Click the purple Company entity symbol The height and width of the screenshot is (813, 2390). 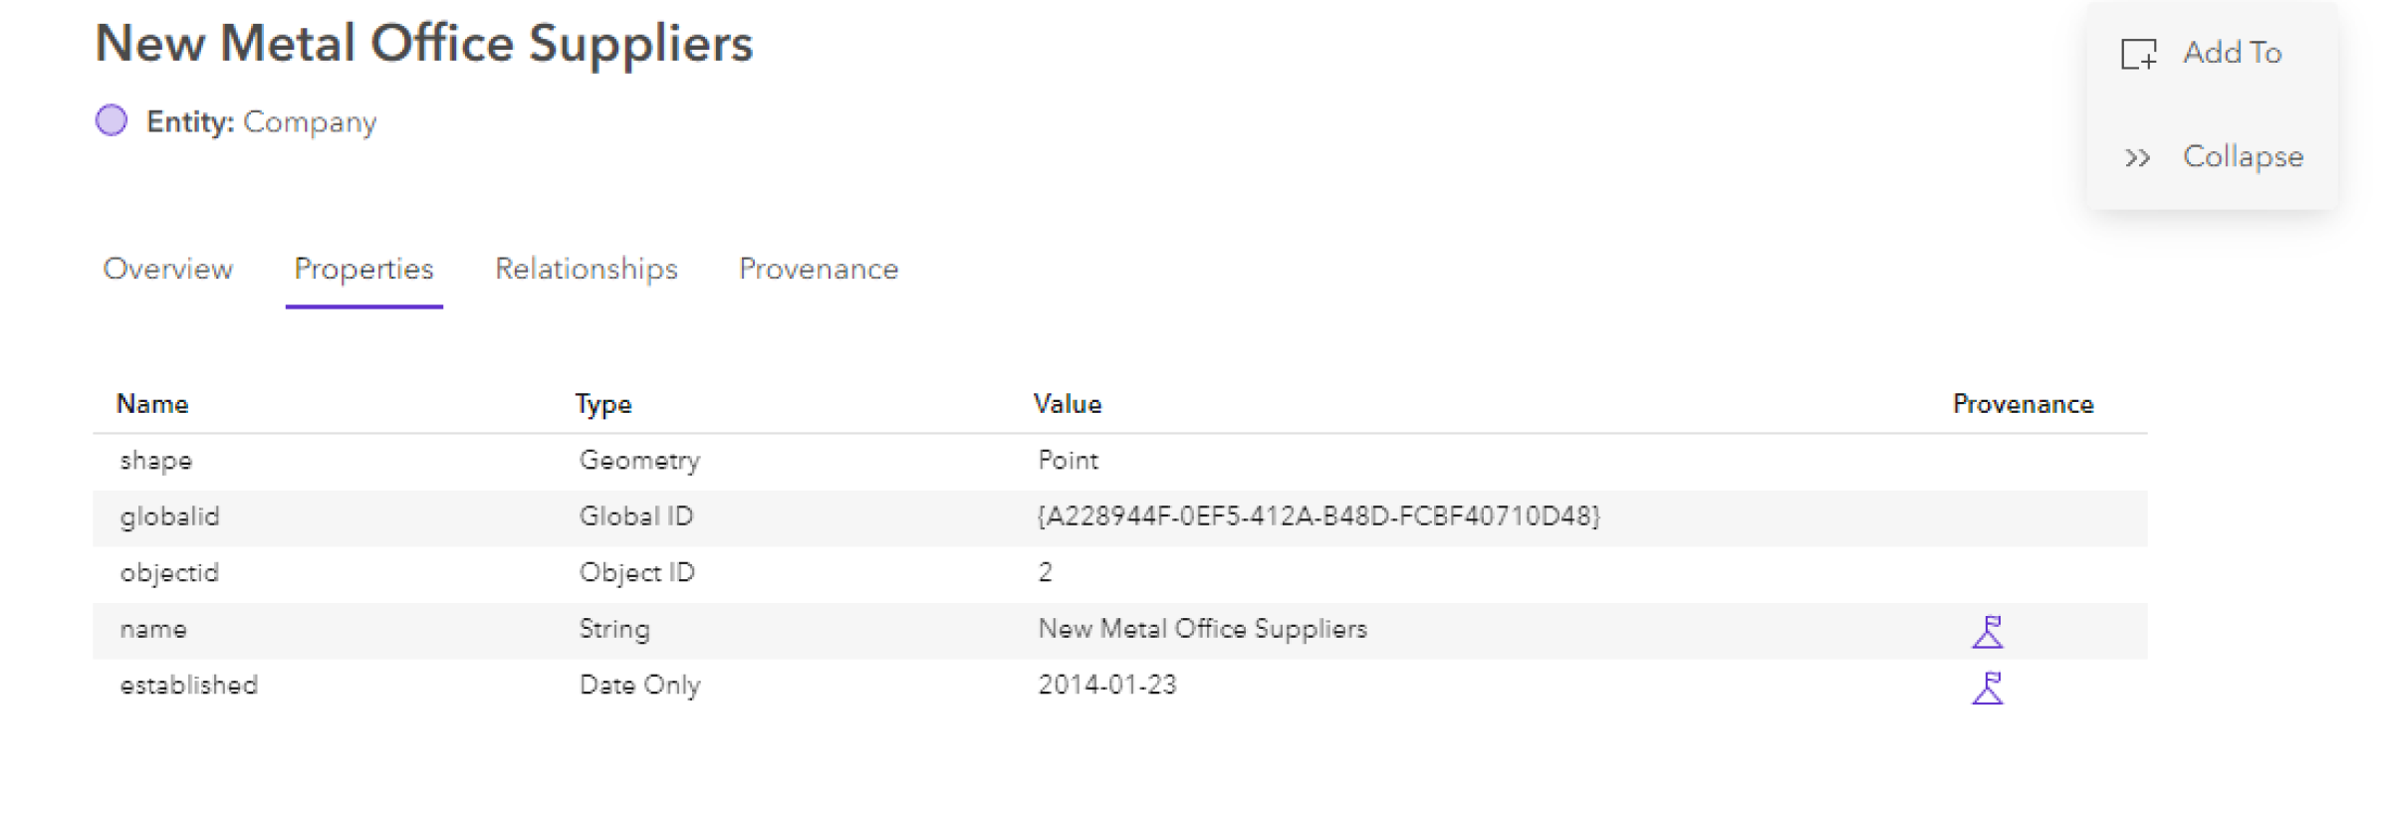114,119
